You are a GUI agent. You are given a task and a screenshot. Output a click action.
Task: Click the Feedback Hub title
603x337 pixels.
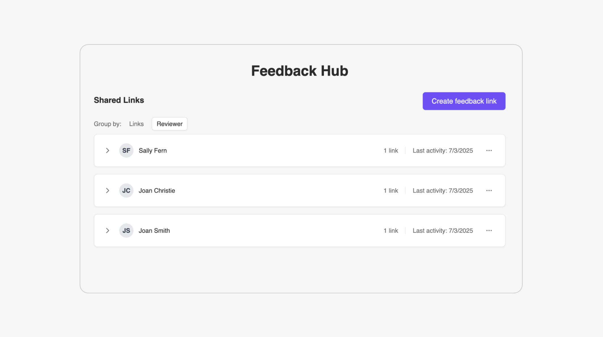click(x=300, y=71)
